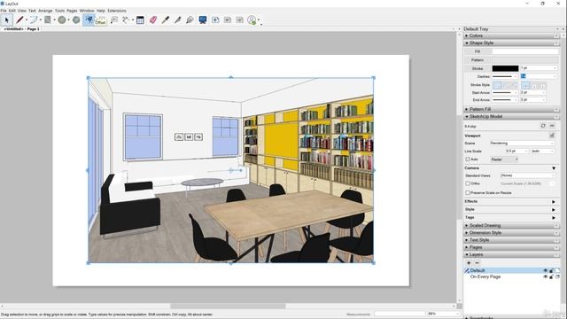567x319 pixels.
Task: Insert a Table with the table tool
Action: click(x=140, y=19)
